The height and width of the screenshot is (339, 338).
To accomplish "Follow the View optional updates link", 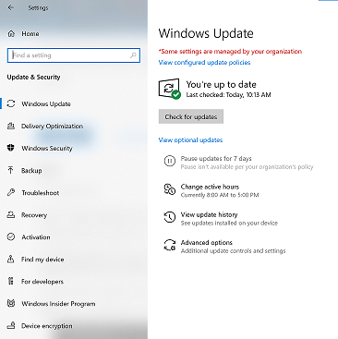I will (190, 140).
